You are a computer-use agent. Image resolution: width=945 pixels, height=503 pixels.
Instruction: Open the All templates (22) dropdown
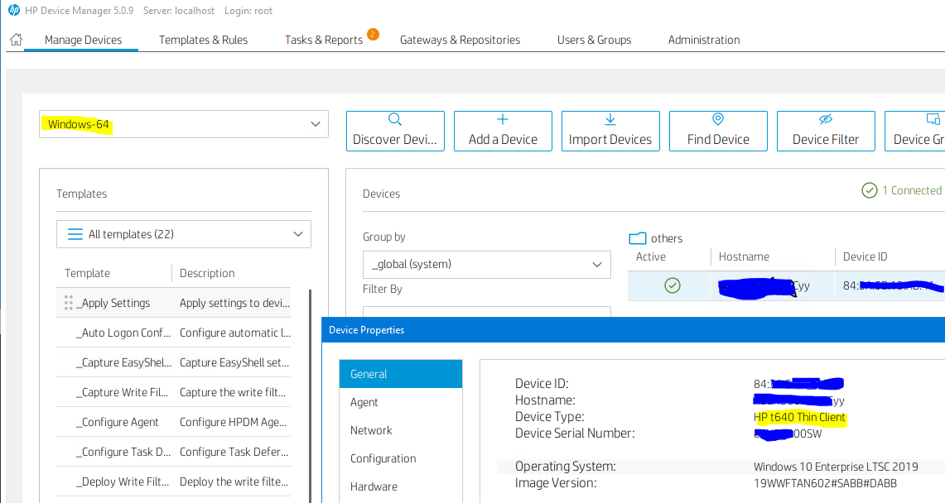tap(184, 234)
